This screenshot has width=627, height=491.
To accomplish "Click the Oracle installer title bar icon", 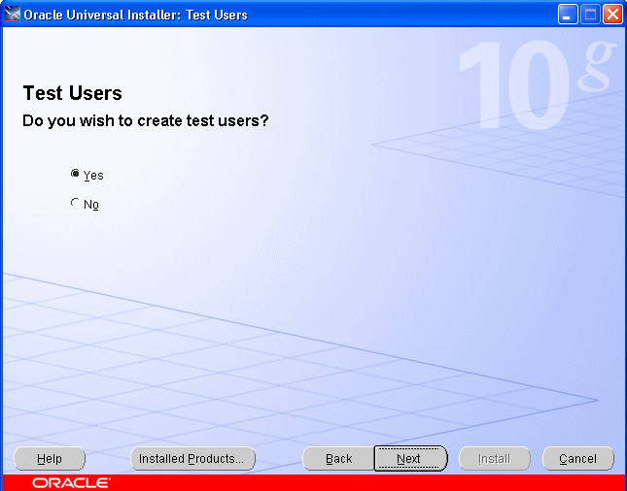I will click(12, 15).
